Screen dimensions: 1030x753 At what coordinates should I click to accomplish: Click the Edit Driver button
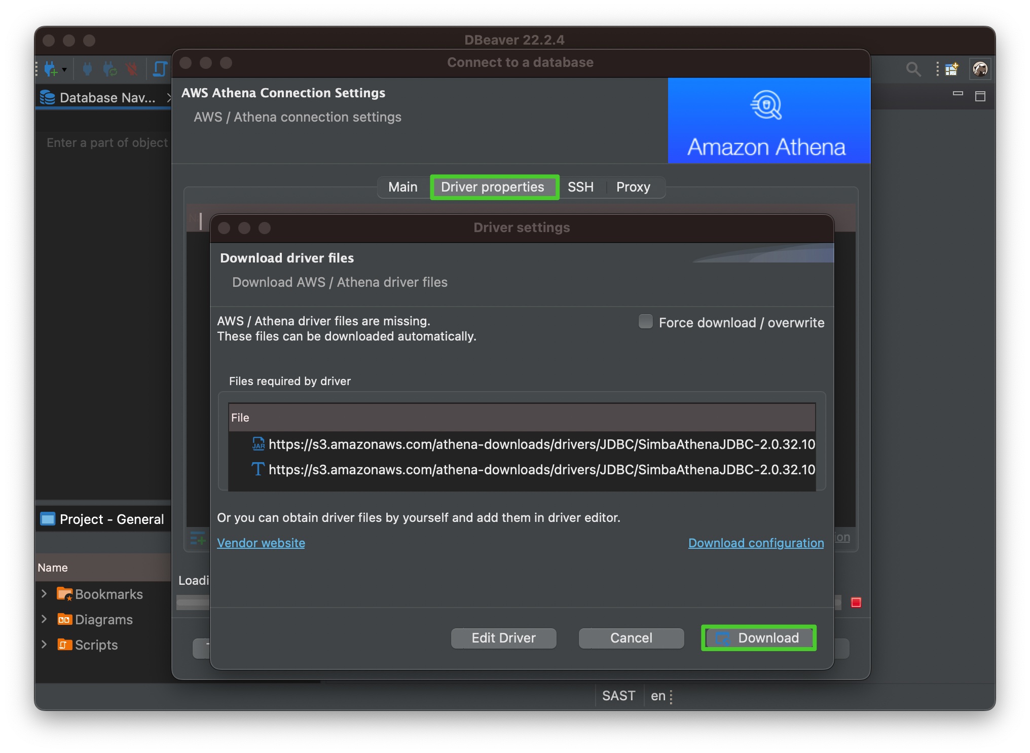503,638
